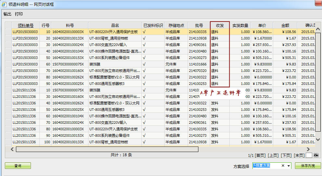Click the 查询 button
322x176 pixels.
pos(18,166)
